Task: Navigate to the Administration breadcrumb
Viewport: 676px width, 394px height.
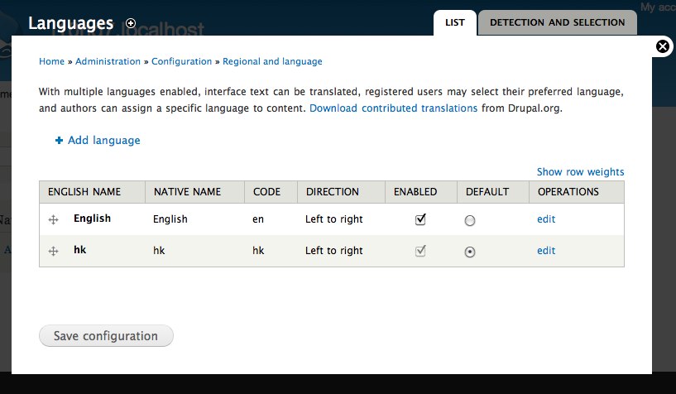Action: 108,61
